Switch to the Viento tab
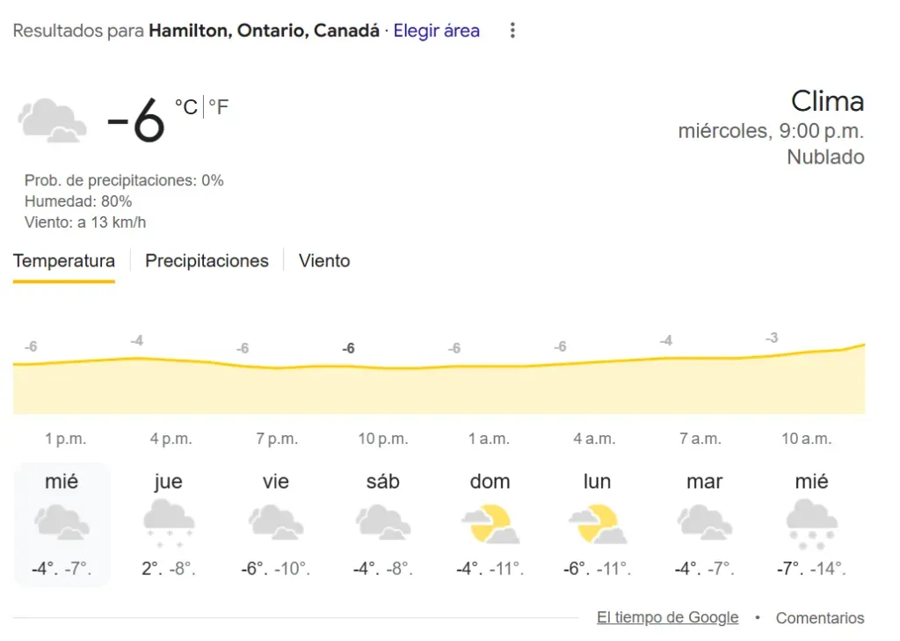The image size is (900, 641). 324,261
